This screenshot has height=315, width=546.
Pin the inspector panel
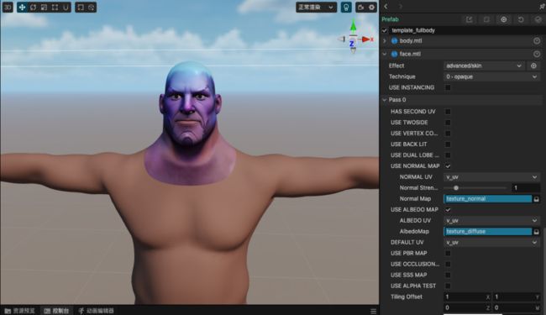pyautogui.click(x=542, y=6)
